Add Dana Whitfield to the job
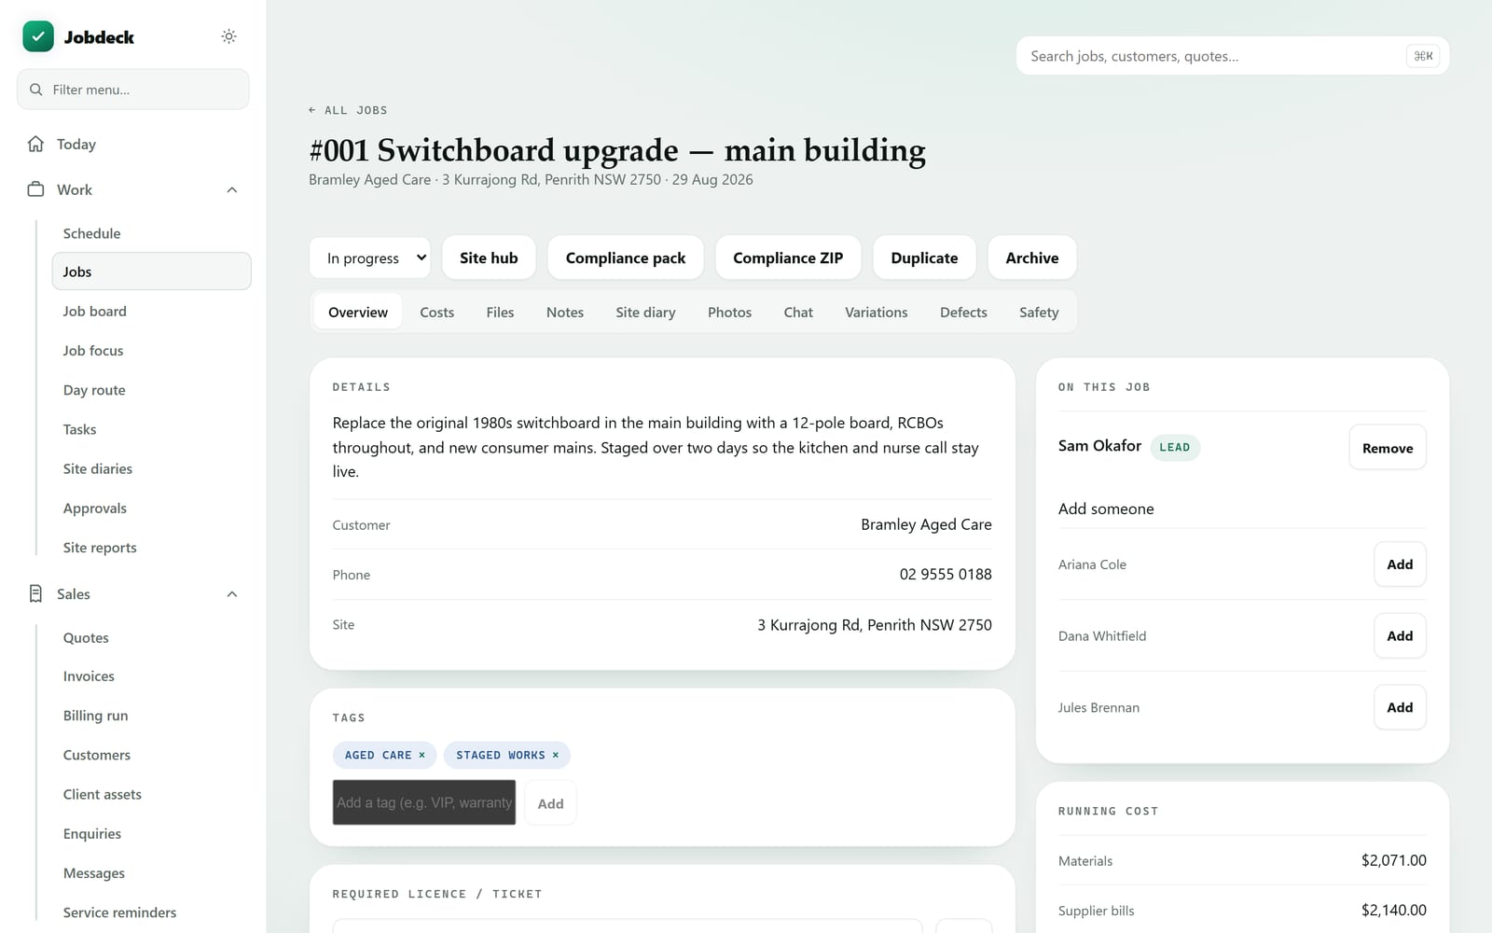 click(1400, 635)
